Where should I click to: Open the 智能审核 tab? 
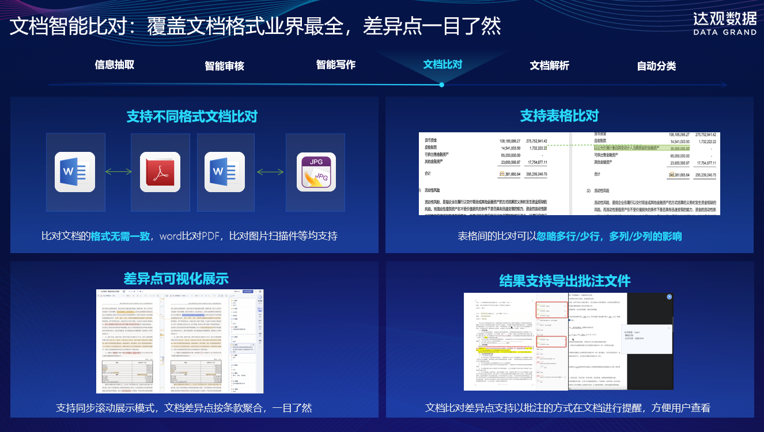tap(225, 66)
